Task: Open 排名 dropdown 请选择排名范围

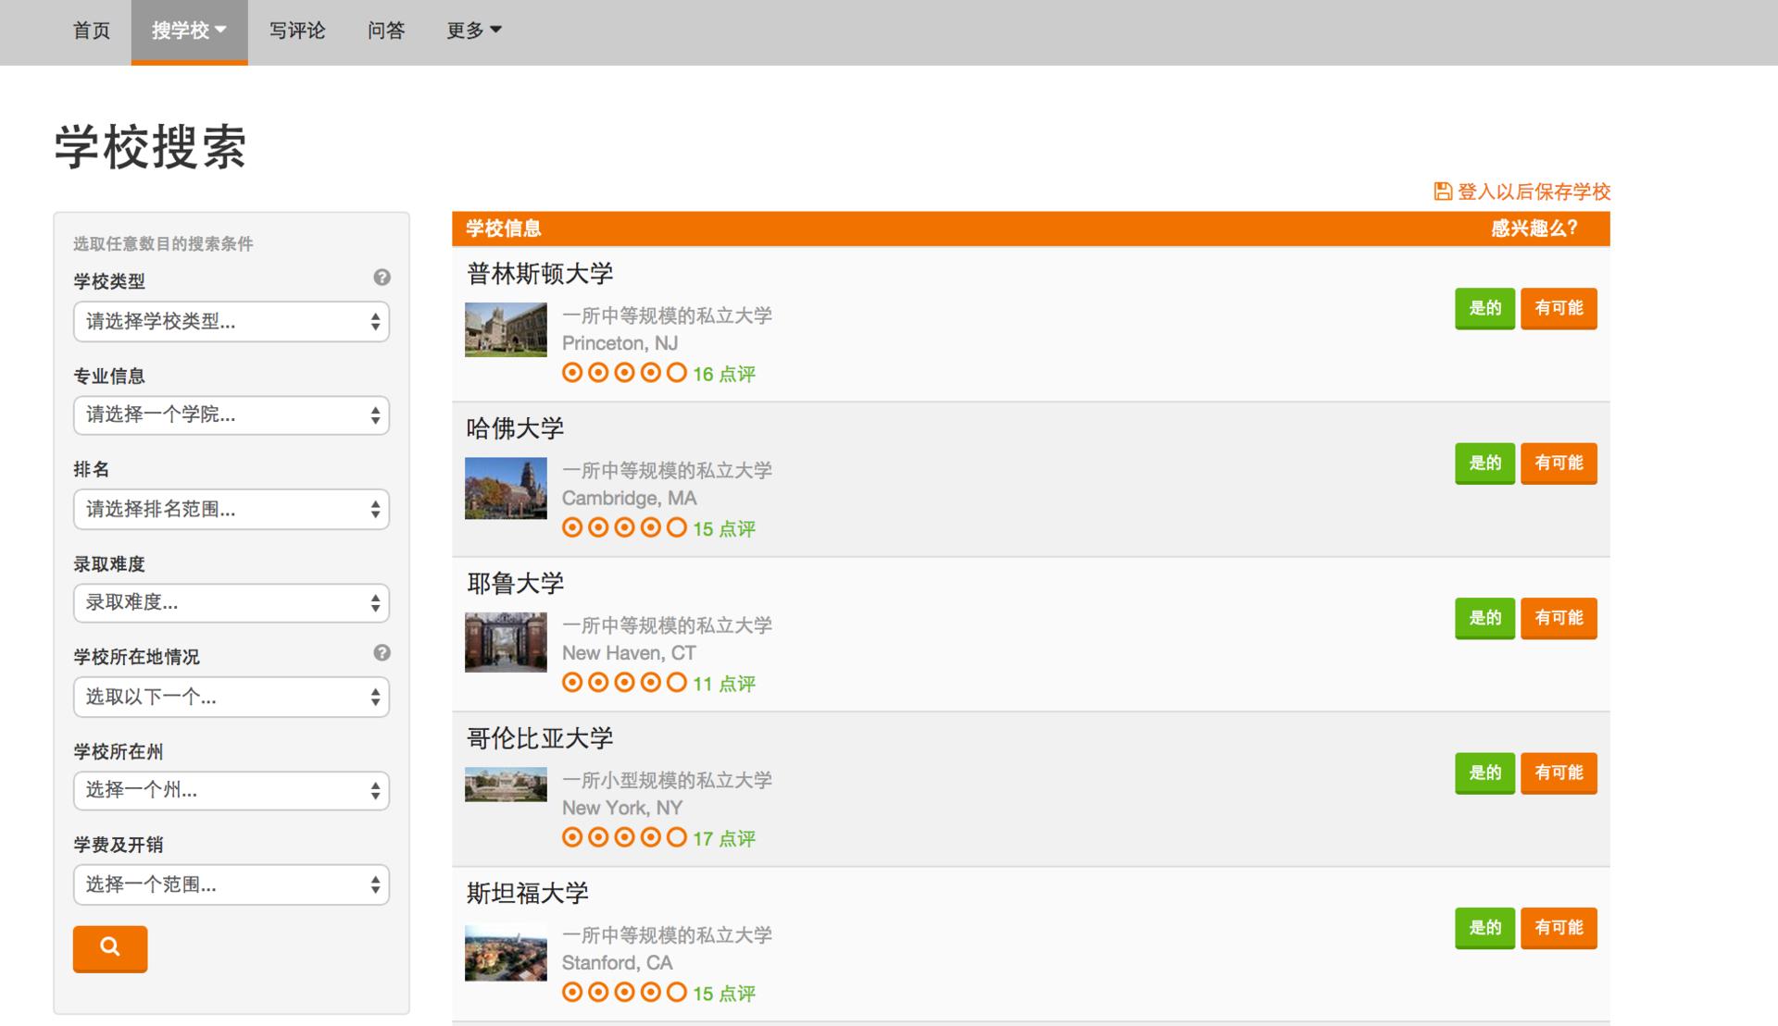Action: (x=232, y=509)
